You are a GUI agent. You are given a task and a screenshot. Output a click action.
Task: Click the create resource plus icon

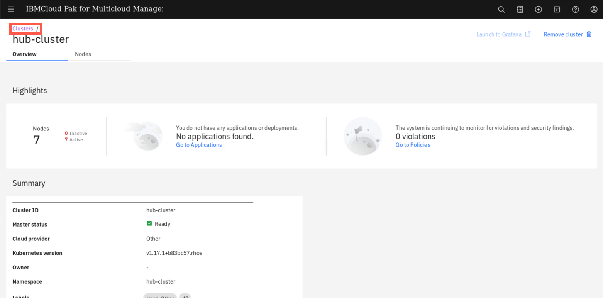(538, 9)
